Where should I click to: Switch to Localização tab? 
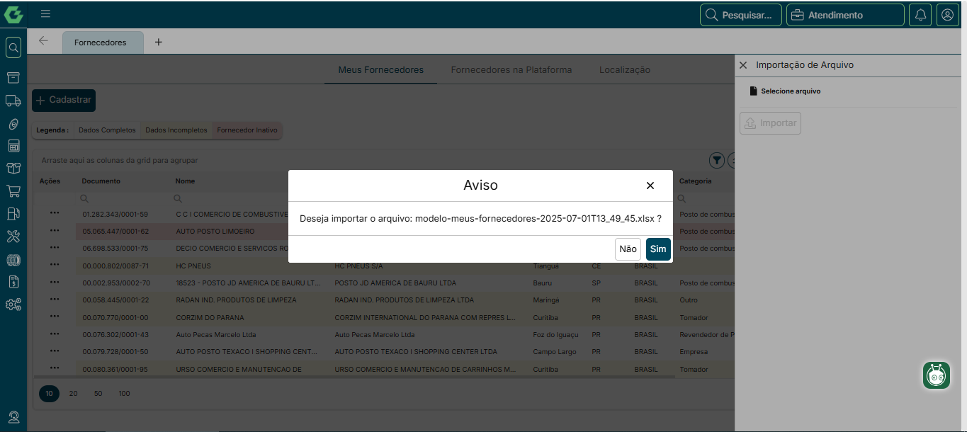click(625, 70)
